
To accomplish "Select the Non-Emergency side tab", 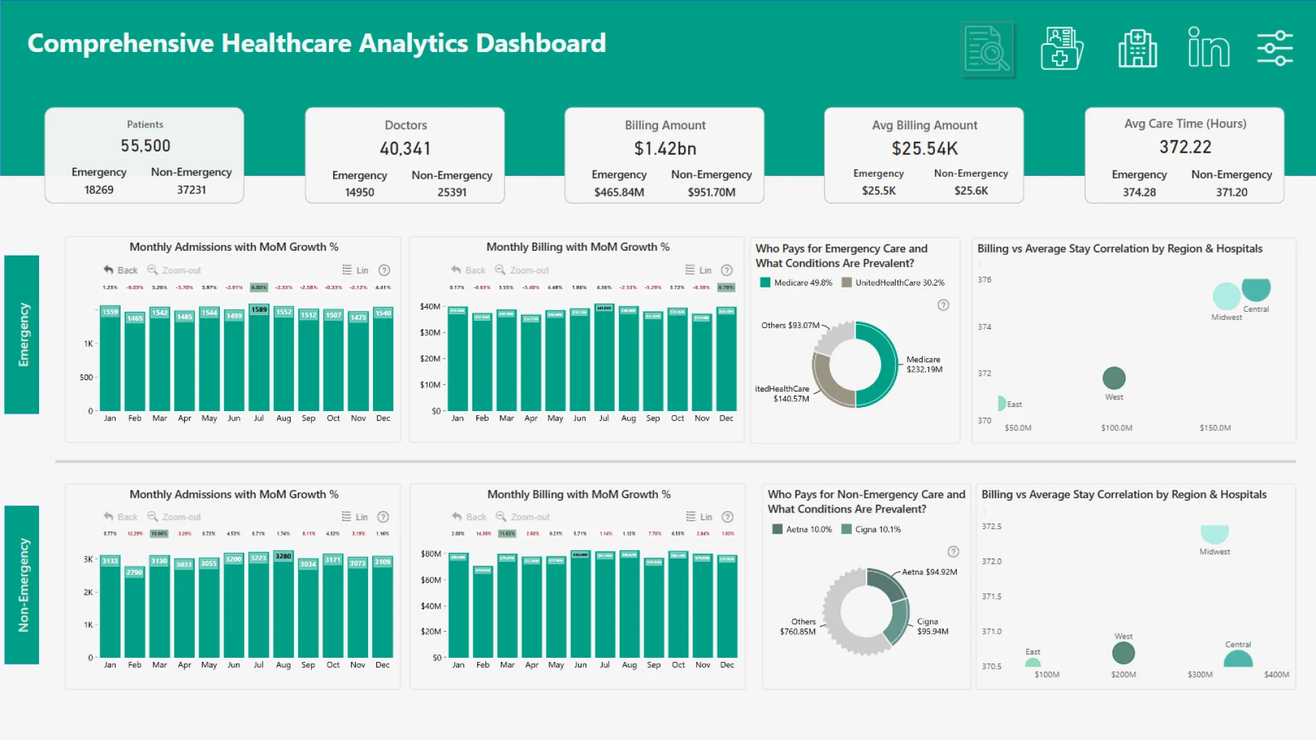I will coord(22,584).
